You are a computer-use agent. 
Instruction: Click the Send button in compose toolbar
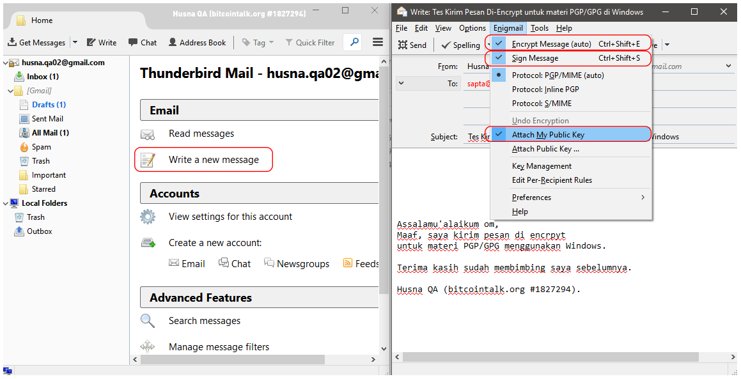coord(412,45)
